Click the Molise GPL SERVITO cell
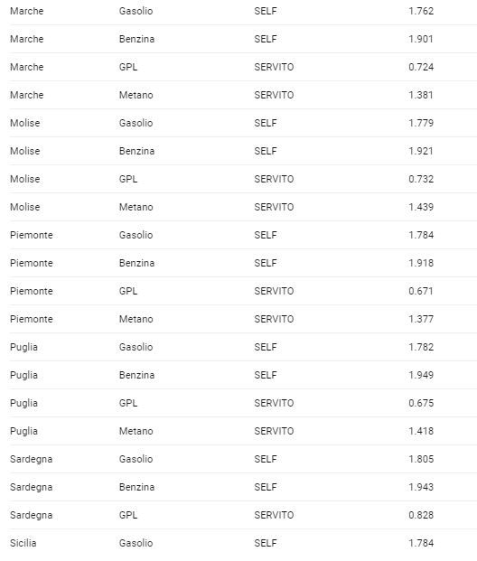 coord(274,179)
